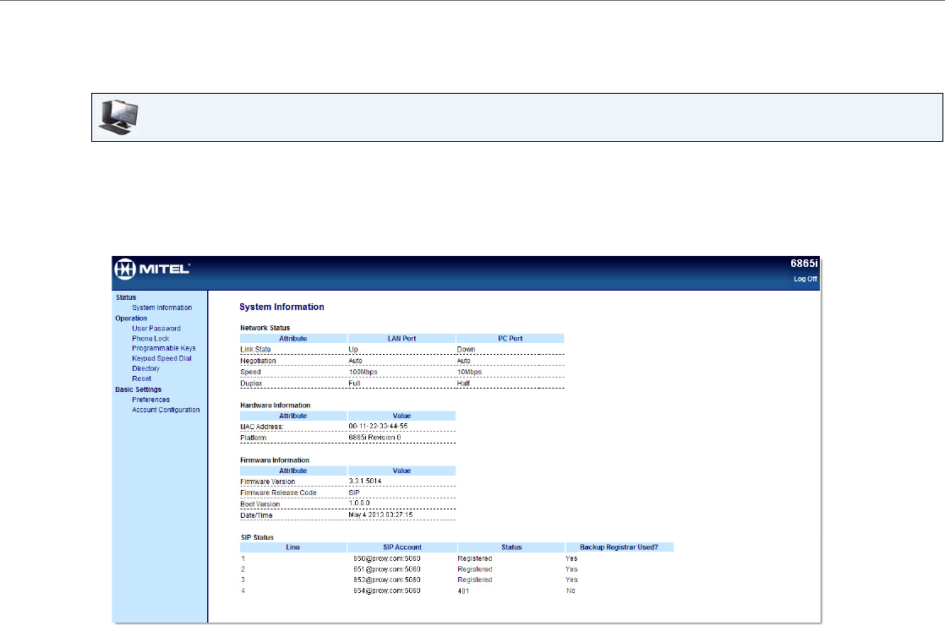945x626 pixels.
Task: Click the Network Status section heading
Action: pyautogui.click(x=265, y=328)
